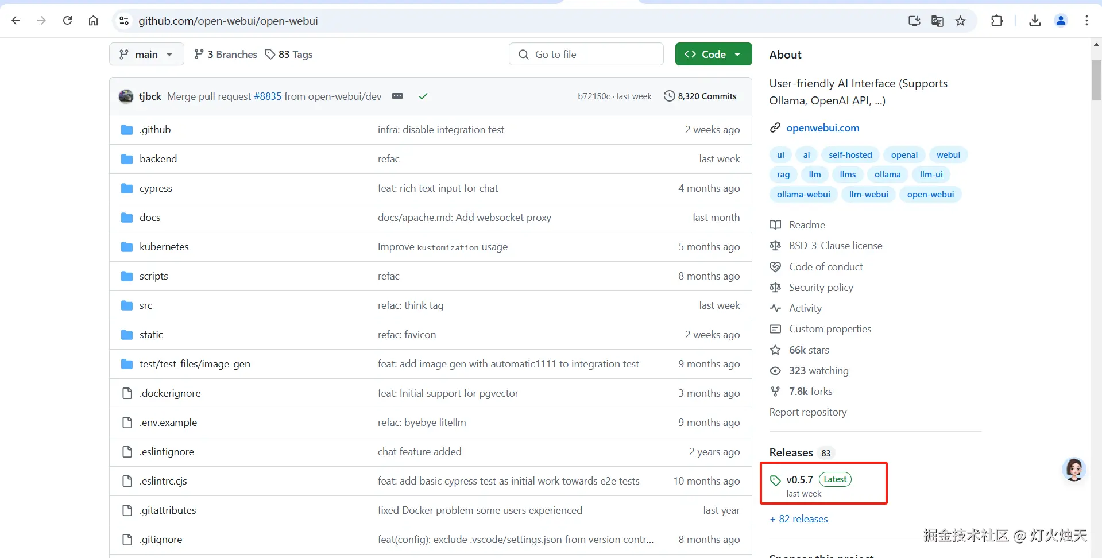Click the Go to file search field
Screen dimensions: 1102x558
[x=586, y=54]
